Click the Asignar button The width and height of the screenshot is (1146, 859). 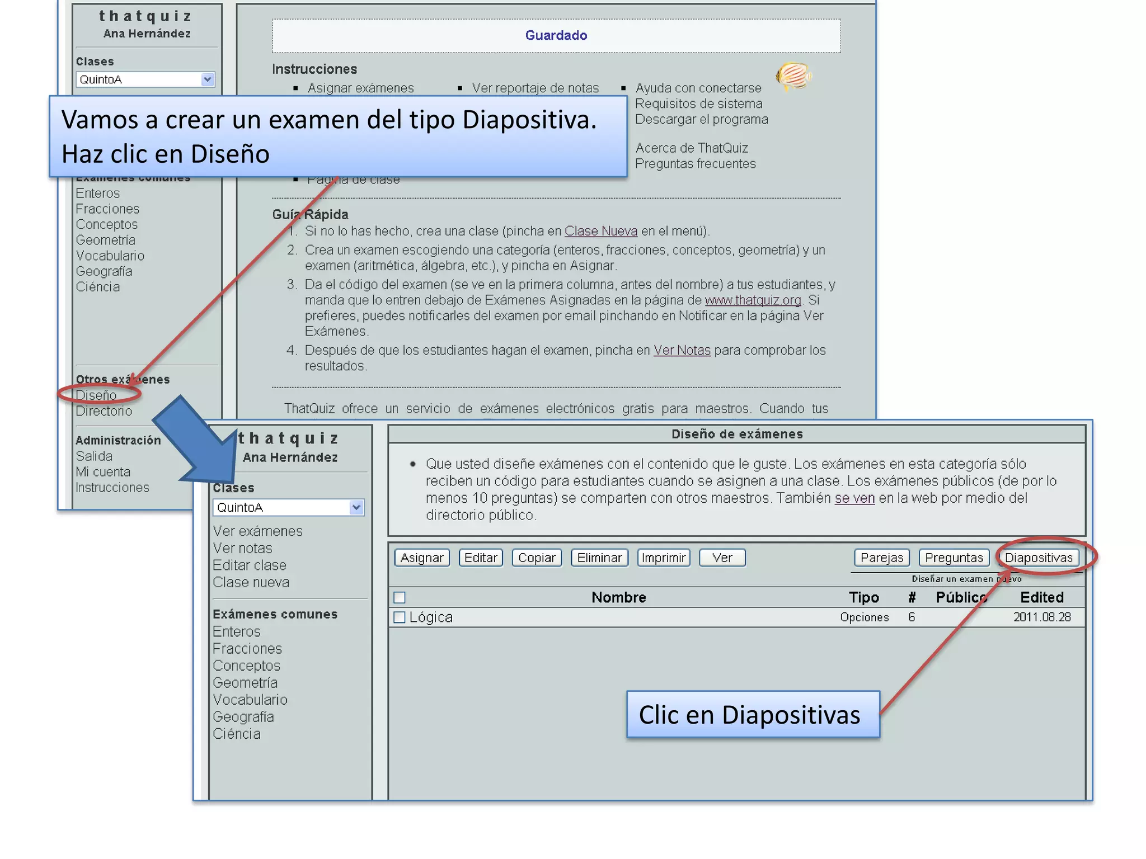coord(422,558)
